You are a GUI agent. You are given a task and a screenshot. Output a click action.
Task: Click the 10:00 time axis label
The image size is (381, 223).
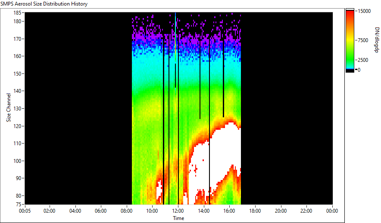[x=152, y=211]
